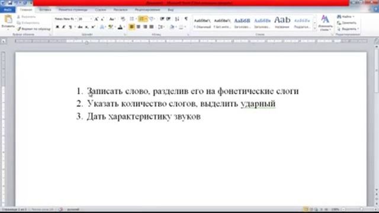Increase font size with the grow font icon
379x213 pixels.
coord(96,19)
